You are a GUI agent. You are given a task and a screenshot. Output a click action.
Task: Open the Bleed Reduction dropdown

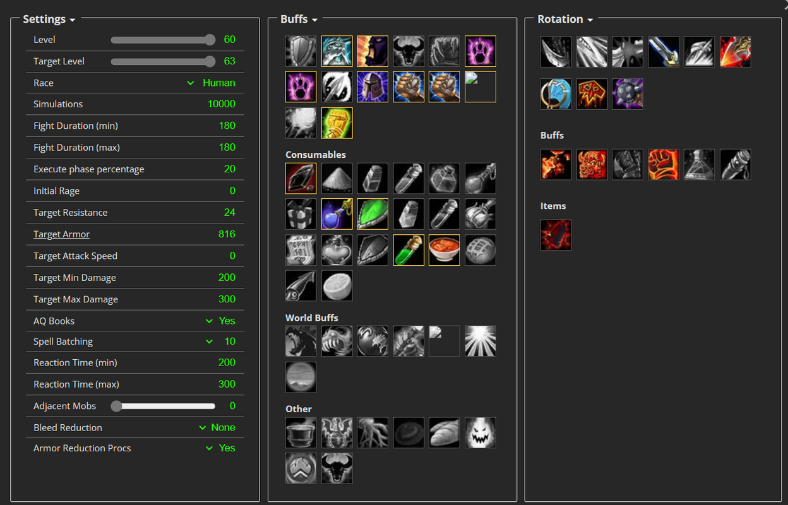click(217, 427)
